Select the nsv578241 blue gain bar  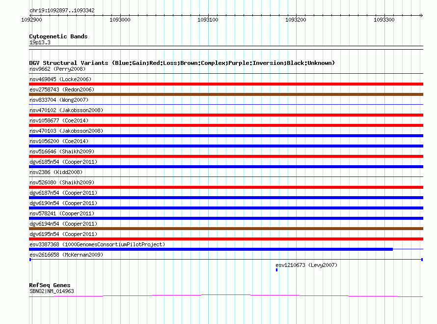coord(226,218)
